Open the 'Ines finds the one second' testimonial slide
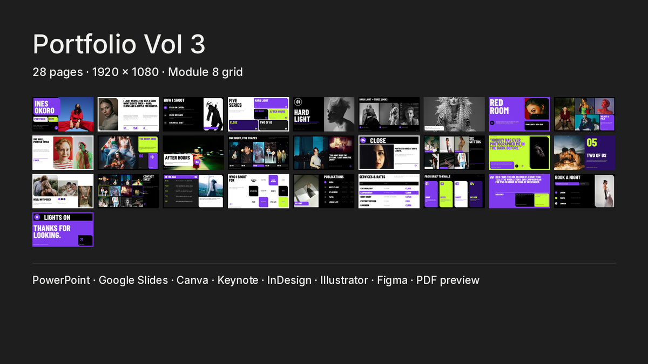The width and height of the screenshot is (648, 364). (x=520, y=191)
